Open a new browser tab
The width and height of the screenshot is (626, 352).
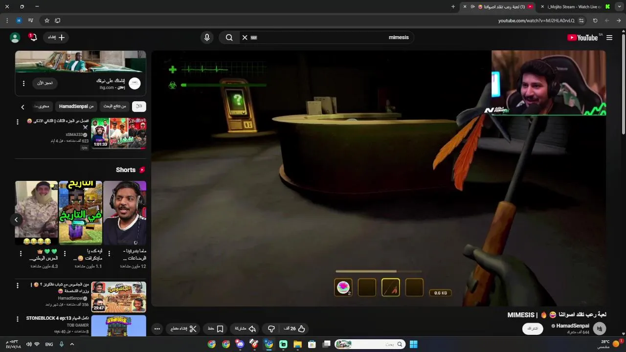tap(453, 7)
